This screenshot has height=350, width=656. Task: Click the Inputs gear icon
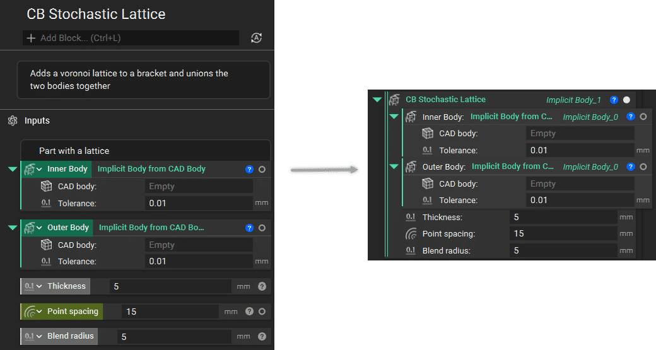(12, 120)
